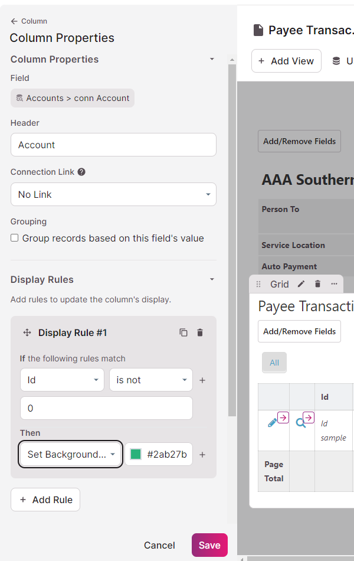Click the AAA Southern heading

pos(308,180)
